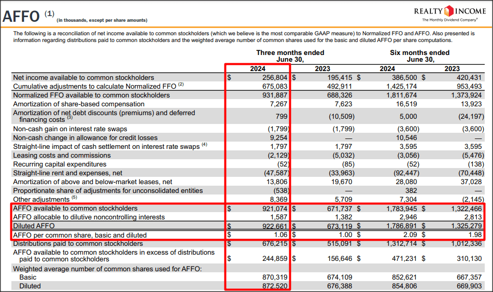This screenshot has width=493, height=292.
Task: Click footnote (5) next to Other adjustments
Action: click(x=74, y=197)
